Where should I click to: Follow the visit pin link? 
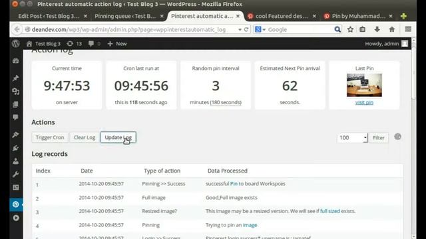[x=364, y=102]
